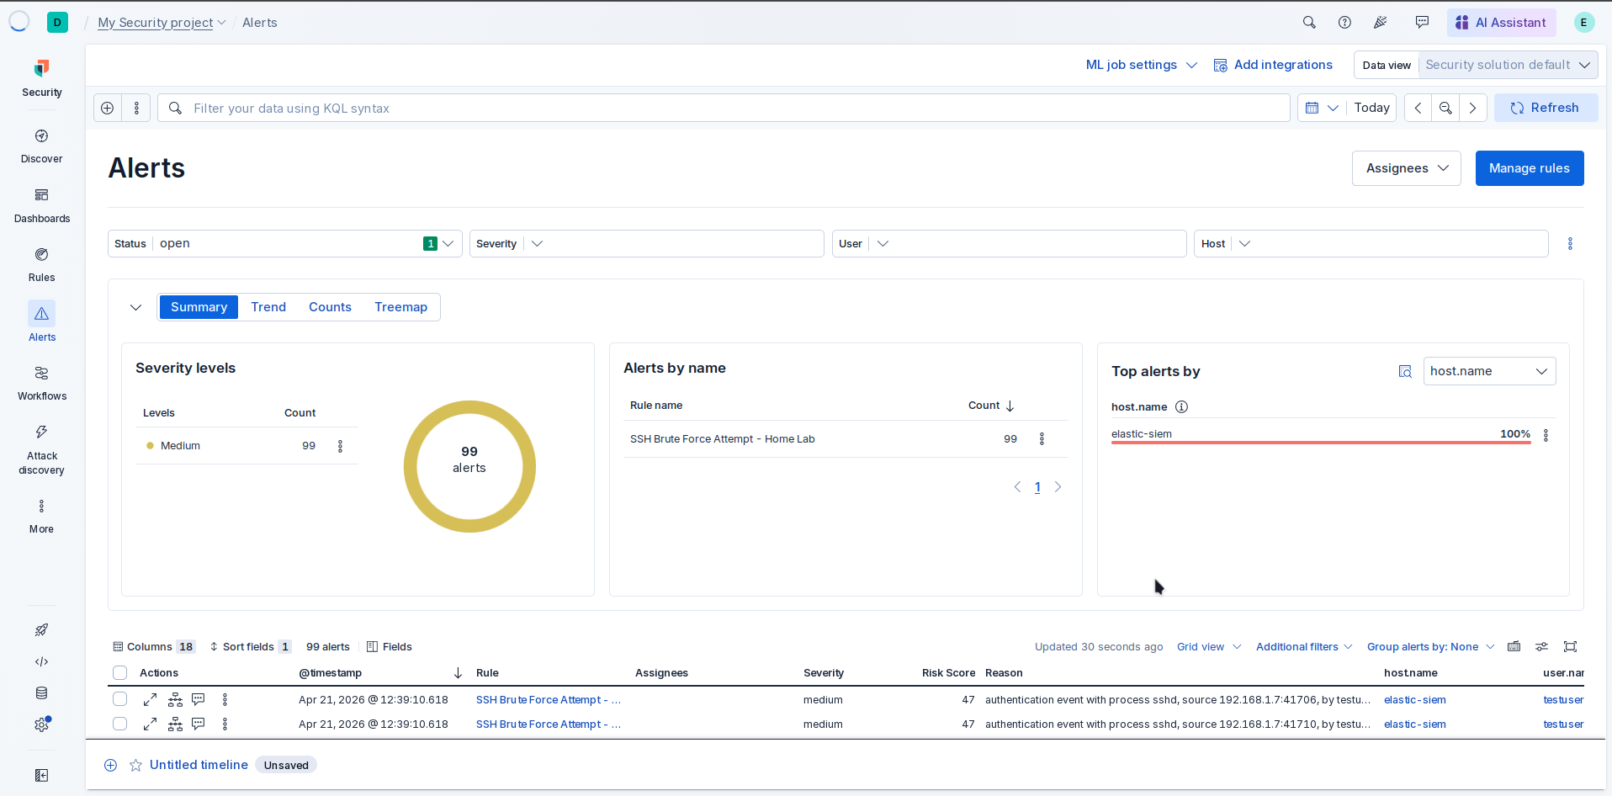
Task: Click the Manage rules button
Action: (x=1529, y=168)
